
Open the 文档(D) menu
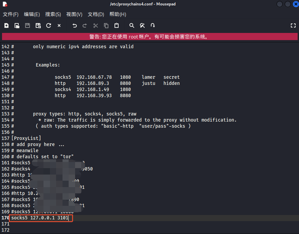(96, 14)
